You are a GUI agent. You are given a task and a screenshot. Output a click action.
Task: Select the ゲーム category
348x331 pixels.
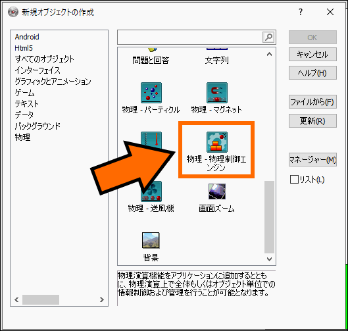[x=24, y=93]
